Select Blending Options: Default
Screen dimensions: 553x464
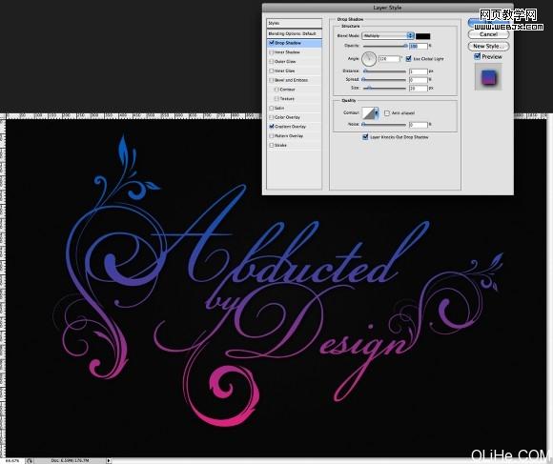[294, 33]
